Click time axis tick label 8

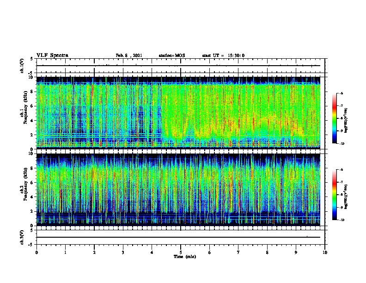click(267, 252)
